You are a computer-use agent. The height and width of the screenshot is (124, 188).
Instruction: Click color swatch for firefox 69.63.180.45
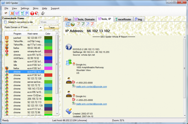[x=48, y=48]
